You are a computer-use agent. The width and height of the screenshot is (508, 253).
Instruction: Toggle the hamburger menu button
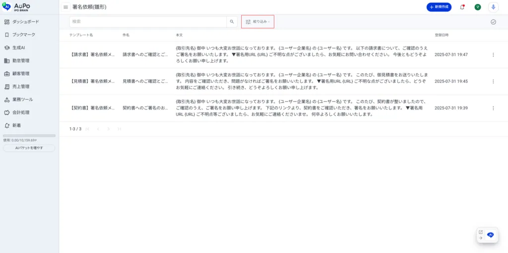click(x=66, y=7)
